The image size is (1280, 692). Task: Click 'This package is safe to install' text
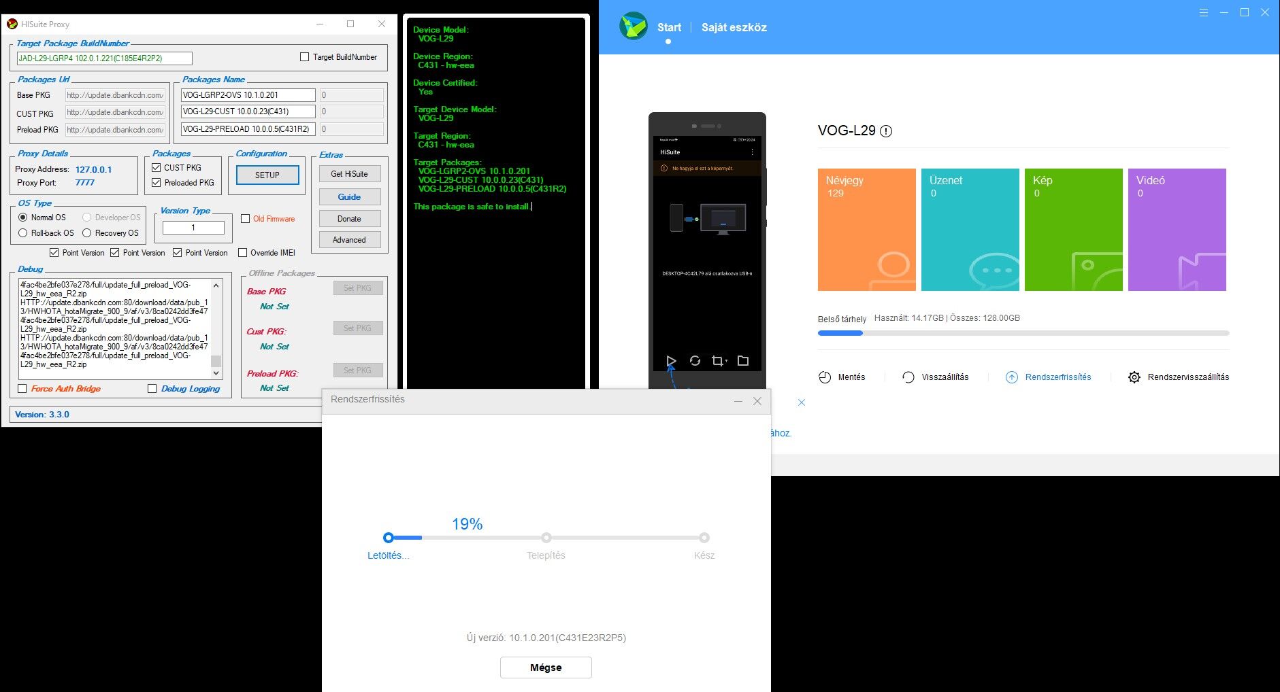(471, 207)
